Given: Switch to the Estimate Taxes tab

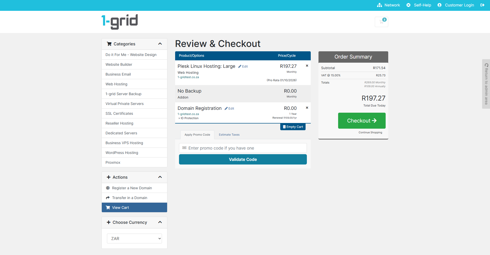Looking at the screenshot, I should pos(229,135).
